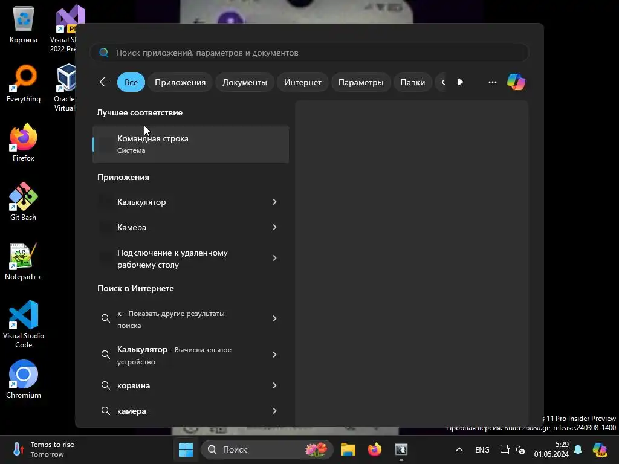Launch Oracle VirtualBox desktop shortcut
The width and height of the screenshot is (619, 464).
64,88
